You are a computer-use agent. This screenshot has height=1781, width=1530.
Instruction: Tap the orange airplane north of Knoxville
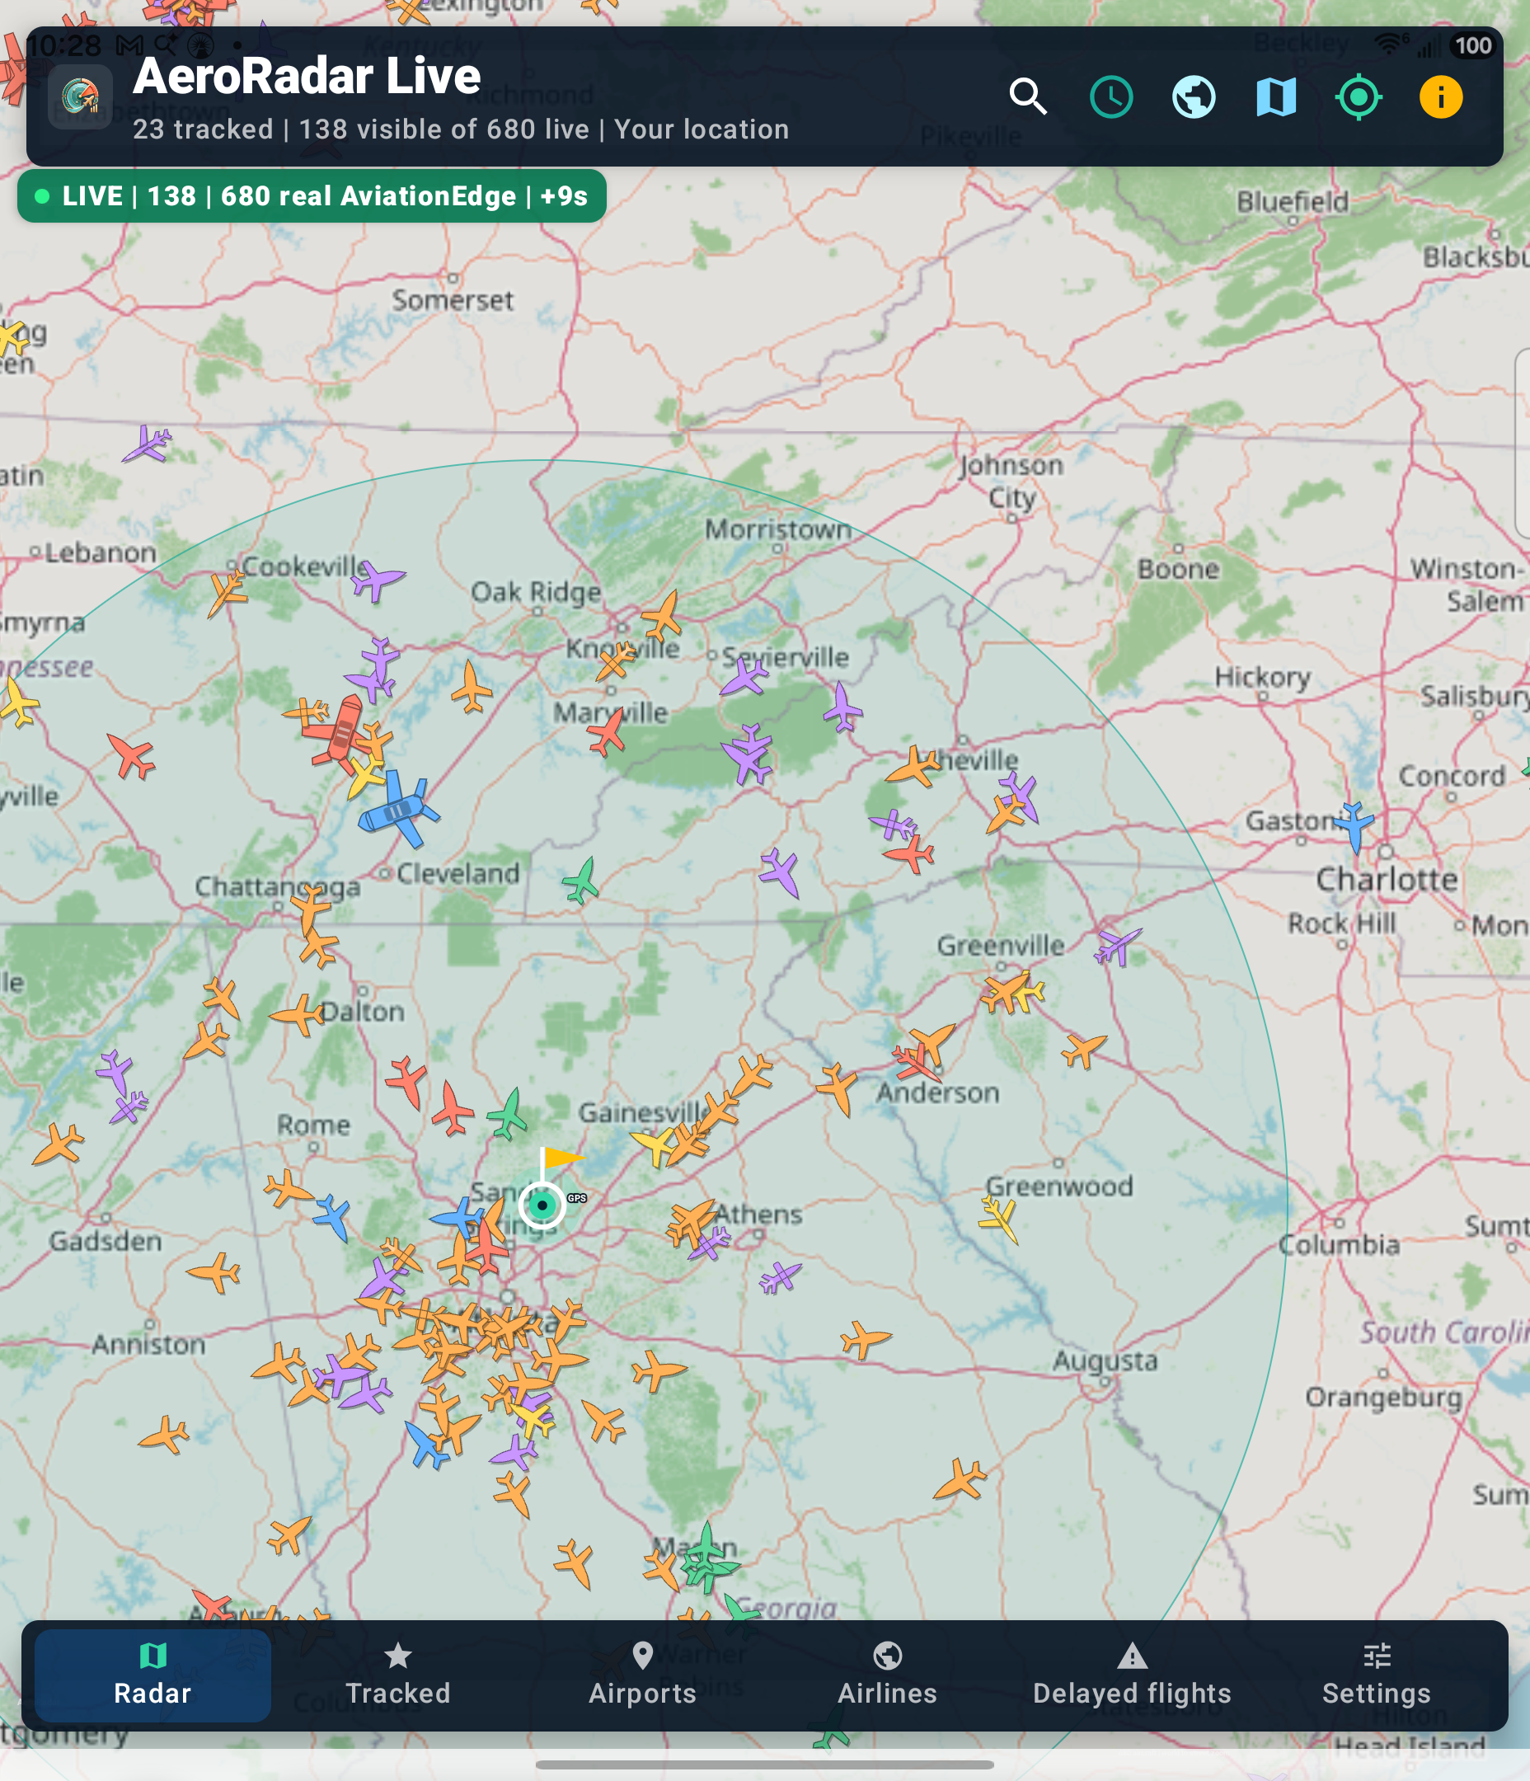(x=662, y=615)
